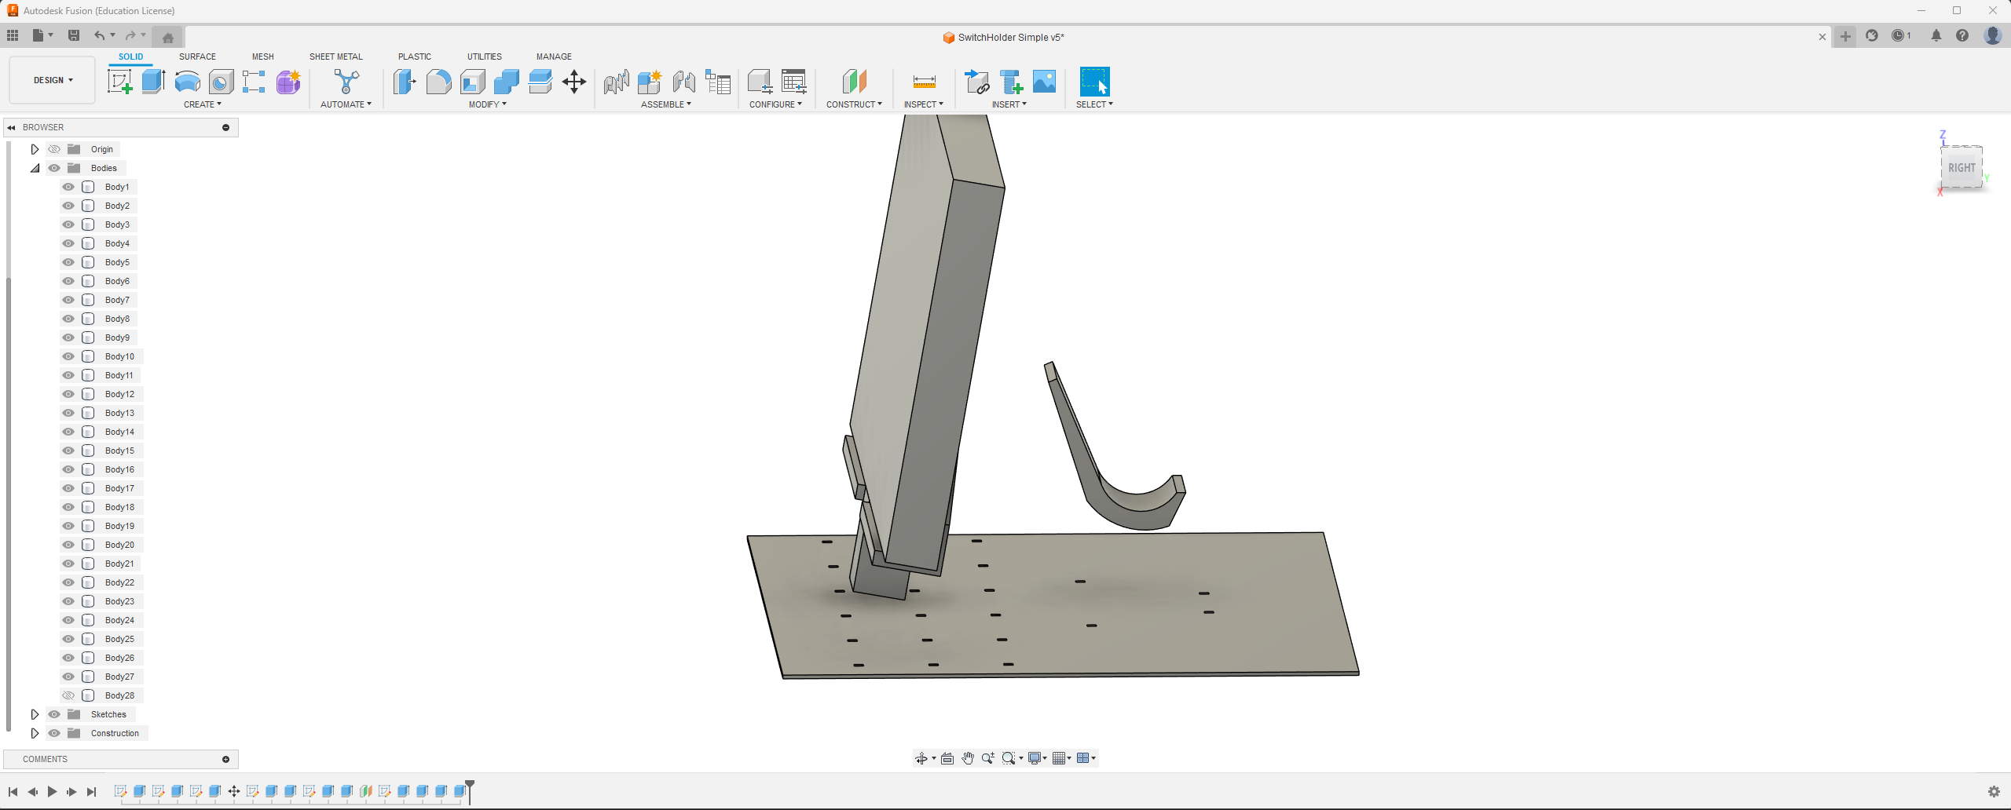The image size is (2011, 810).
Task: Open a new design tab with plus
Action: [x=1845, y=36]
